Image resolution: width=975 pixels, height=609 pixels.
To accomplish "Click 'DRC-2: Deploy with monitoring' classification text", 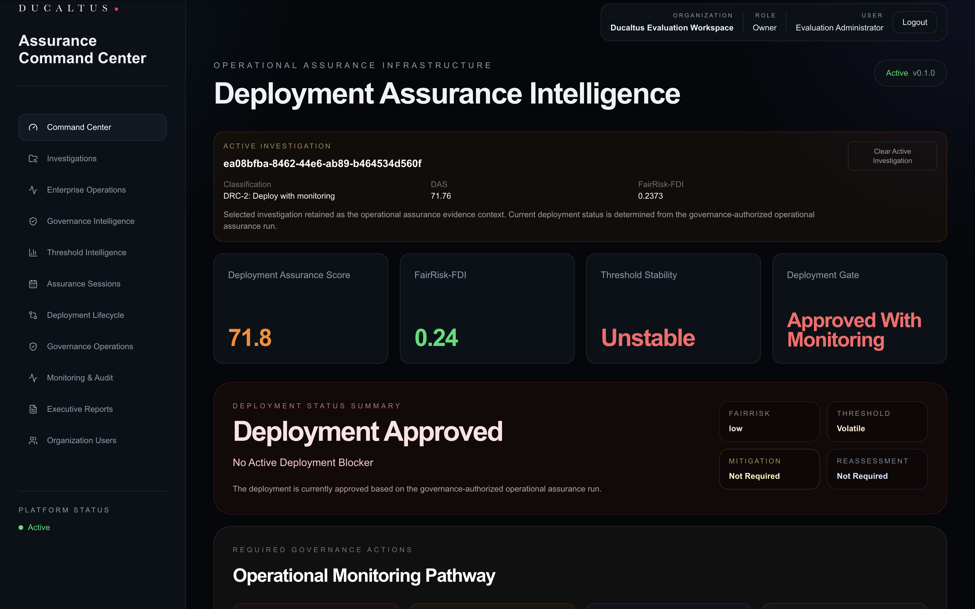I will (279, 196).
